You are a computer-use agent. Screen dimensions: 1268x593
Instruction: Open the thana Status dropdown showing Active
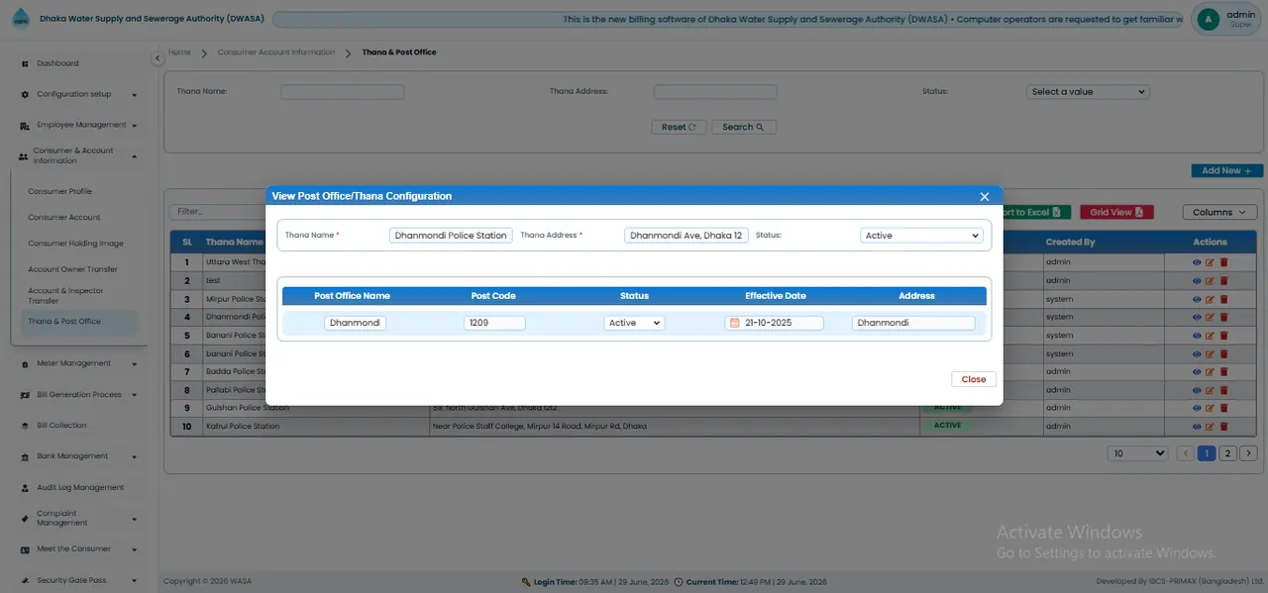coord(921,236)
